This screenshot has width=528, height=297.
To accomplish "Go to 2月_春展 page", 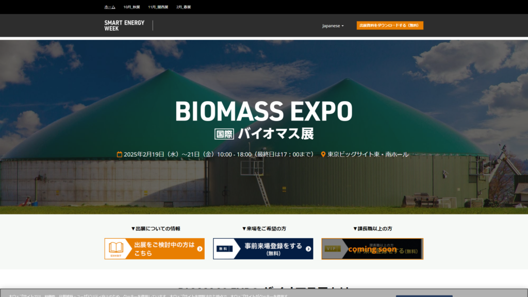I will coord(184,7).
